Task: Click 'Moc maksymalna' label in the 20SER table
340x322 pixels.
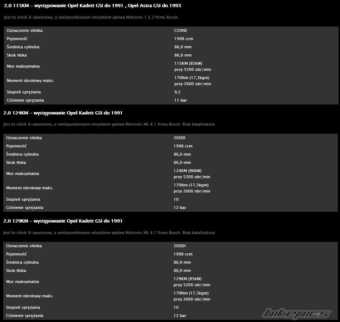Action: tap(23, 174)
